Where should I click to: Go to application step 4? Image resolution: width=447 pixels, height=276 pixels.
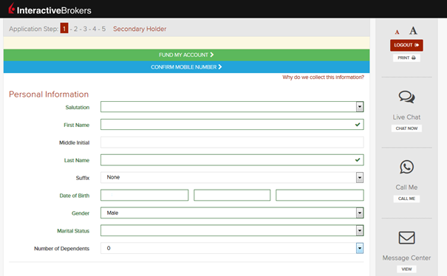coord(95,29)
